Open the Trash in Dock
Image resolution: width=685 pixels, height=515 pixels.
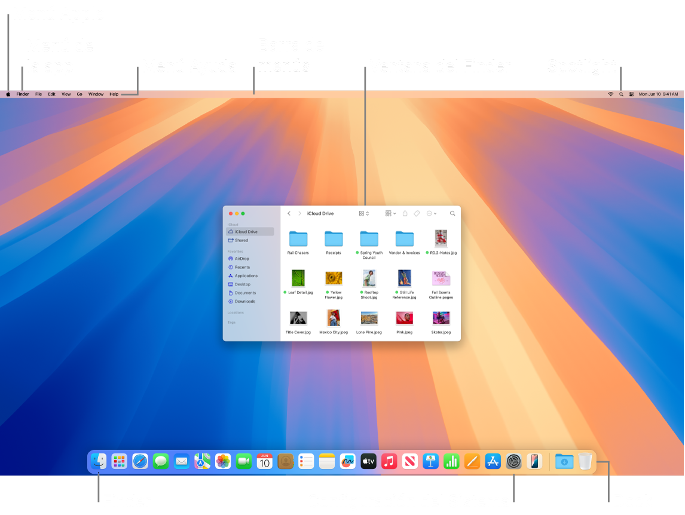(585, 461)
